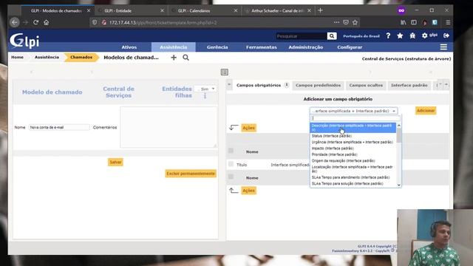Image resolution: width=473 pixels, height=266 pixels.
Task: Open user preferences gear icon
Action: coord(424,35)
